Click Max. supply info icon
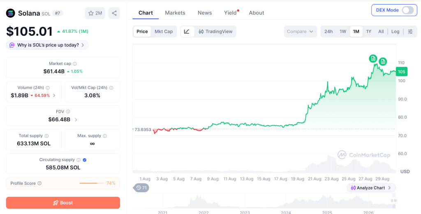 (x=105, y=136)
